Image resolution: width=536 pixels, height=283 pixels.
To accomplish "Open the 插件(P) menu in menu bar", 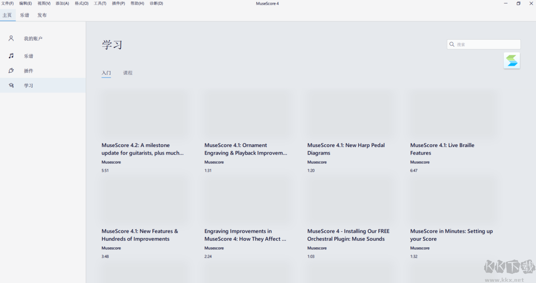I will [118, 4].
